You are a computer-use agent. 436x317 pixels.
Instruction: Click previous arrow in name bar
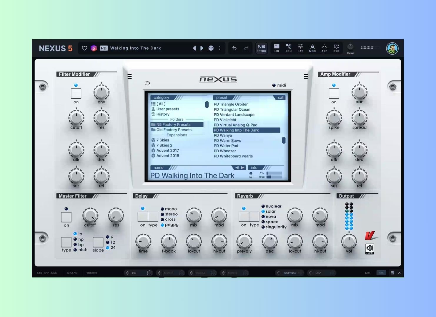[237, 168]
